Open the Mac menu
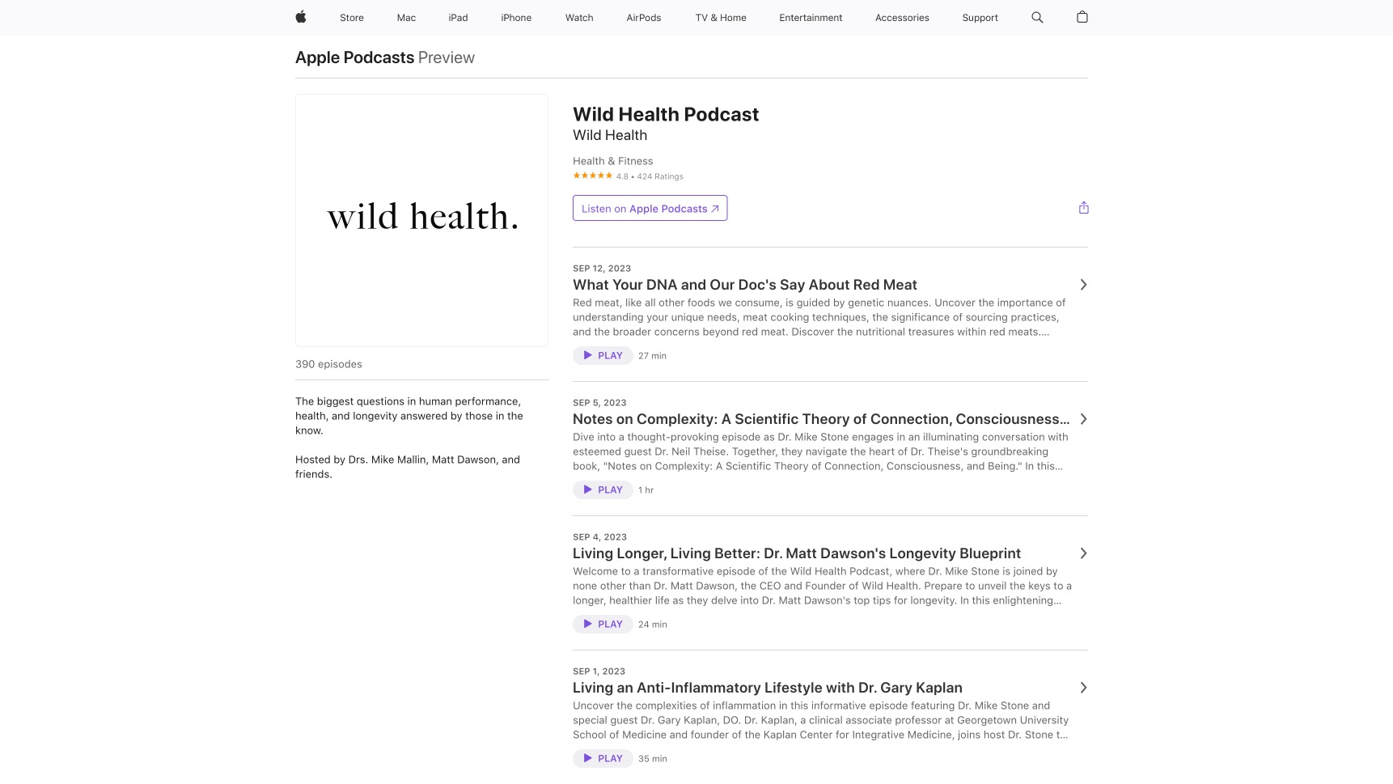 click(406, 18)
